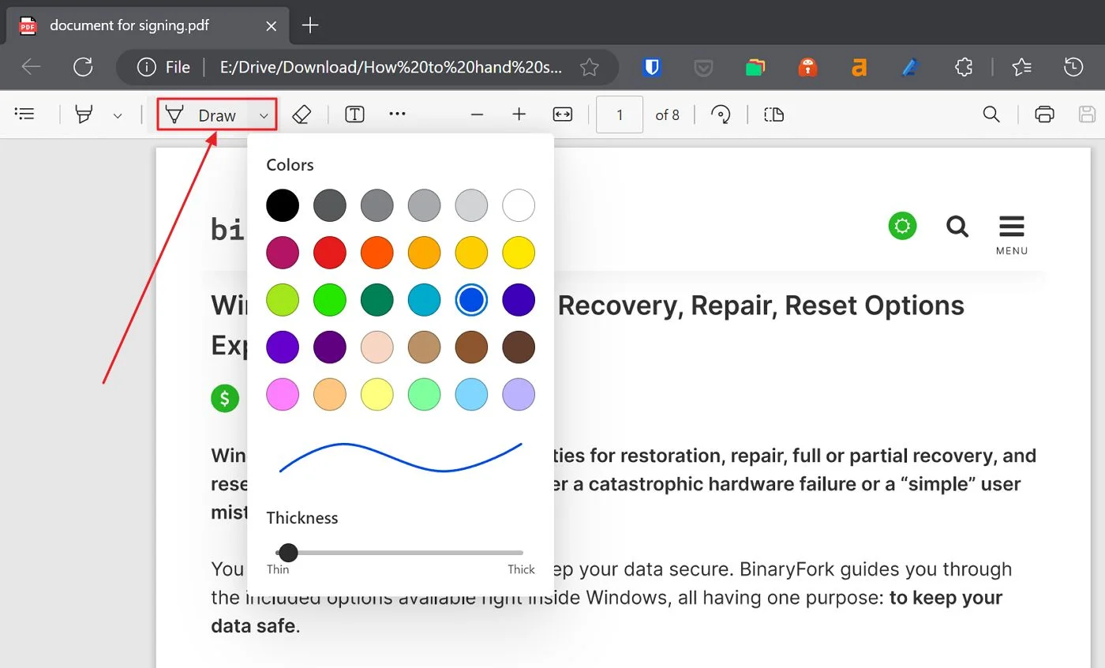
Task: Click the "of 8" page count text
Action: pyautogui.click(x=667, y=115)
